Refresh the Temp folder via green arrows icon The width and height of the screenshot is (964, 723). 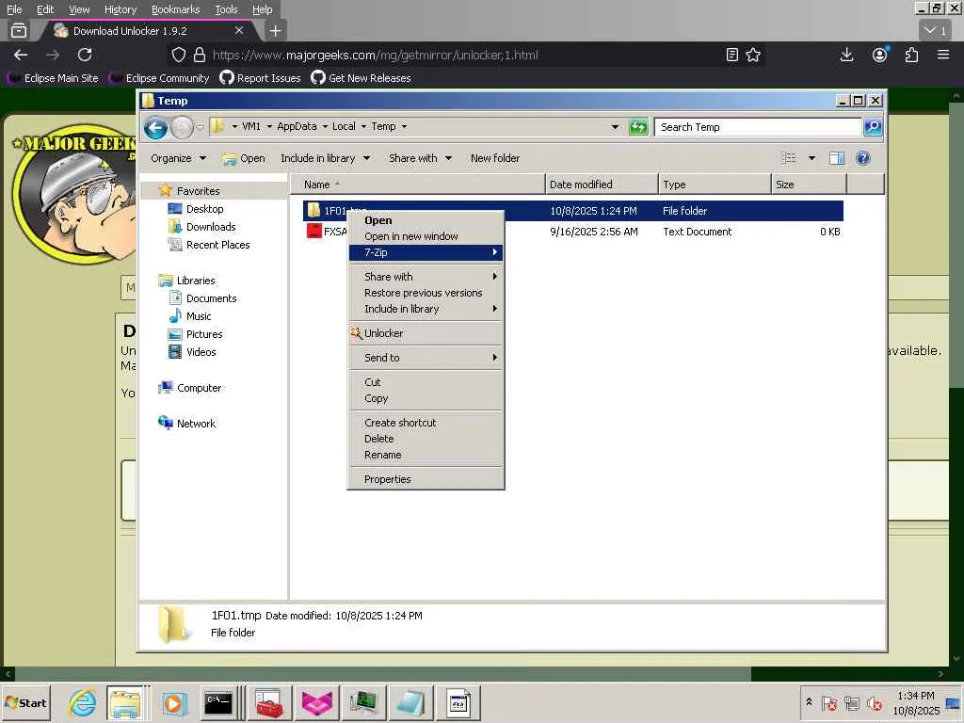coord(638,127)
